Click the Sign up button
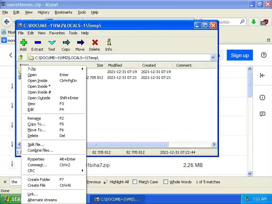This screenshot has height=204, width=272. point(240,55)
